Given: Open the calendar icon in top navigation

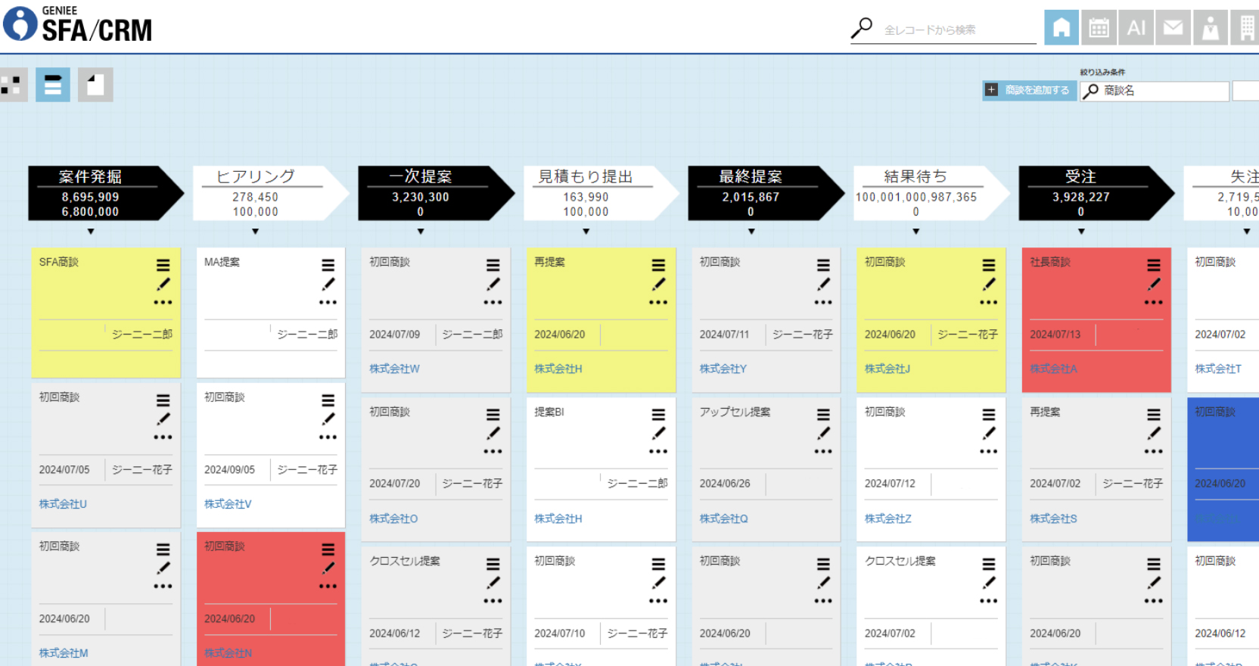Looking at the screenshot, I should coord(1099,28).
